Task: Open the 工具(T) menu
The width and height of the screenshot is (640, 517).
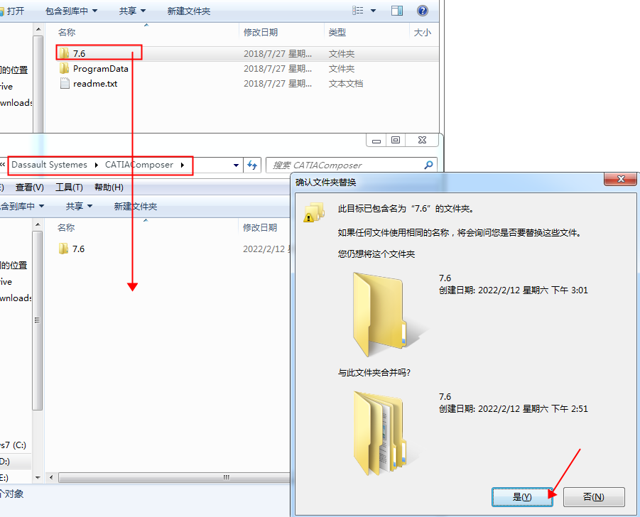Action: pyautogui.click(x=69, y=187)
